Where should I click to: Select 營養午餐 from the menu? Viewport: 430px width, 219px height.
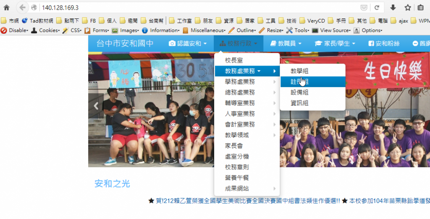point(247,178)
